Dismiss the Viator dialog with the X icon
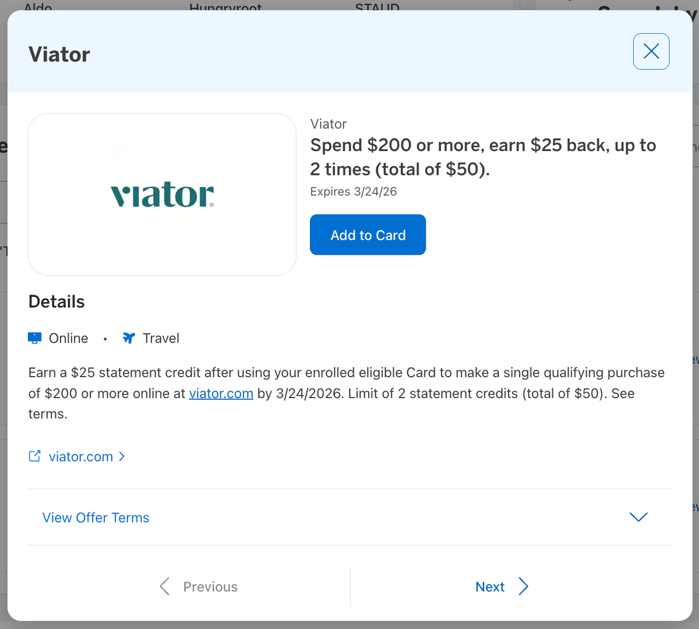This screenshot has width=699, height=629. [651, 51]
